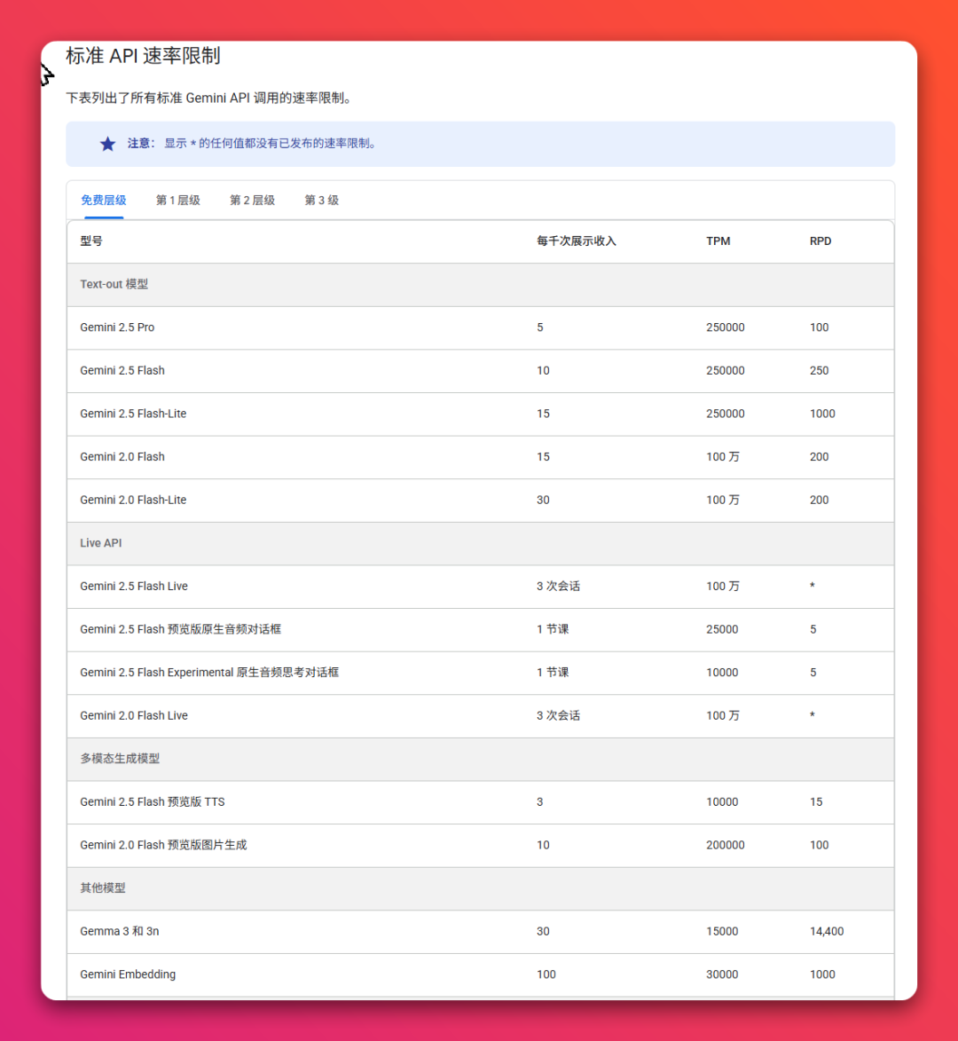Switch to the 第 3 级 tab
Viewport: 958px width, 1041px height.
(x=322, y=200)
